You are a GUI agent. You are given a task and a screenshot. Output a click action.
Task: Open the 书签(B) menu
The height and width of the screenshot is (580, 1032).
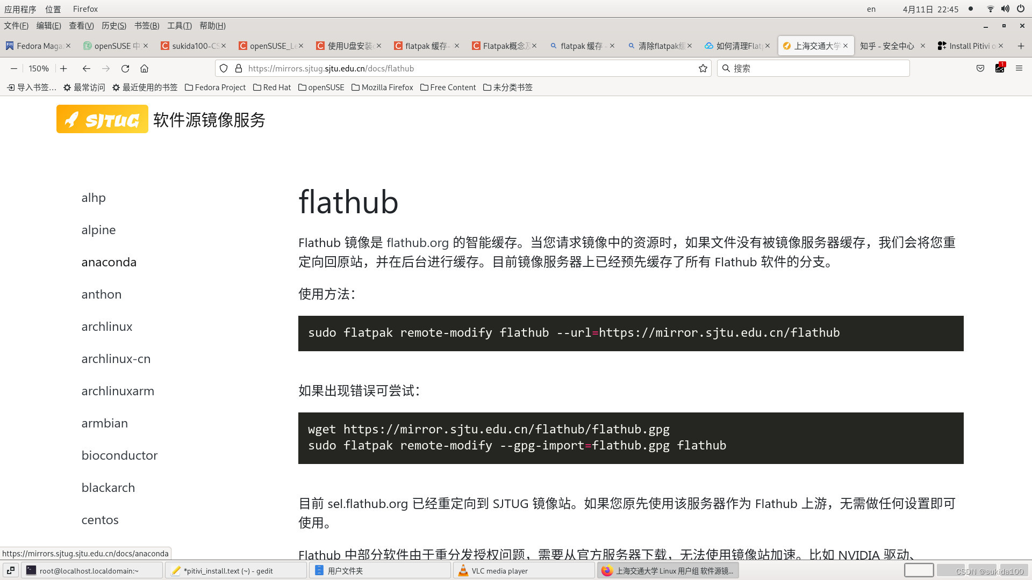point(147,26)
